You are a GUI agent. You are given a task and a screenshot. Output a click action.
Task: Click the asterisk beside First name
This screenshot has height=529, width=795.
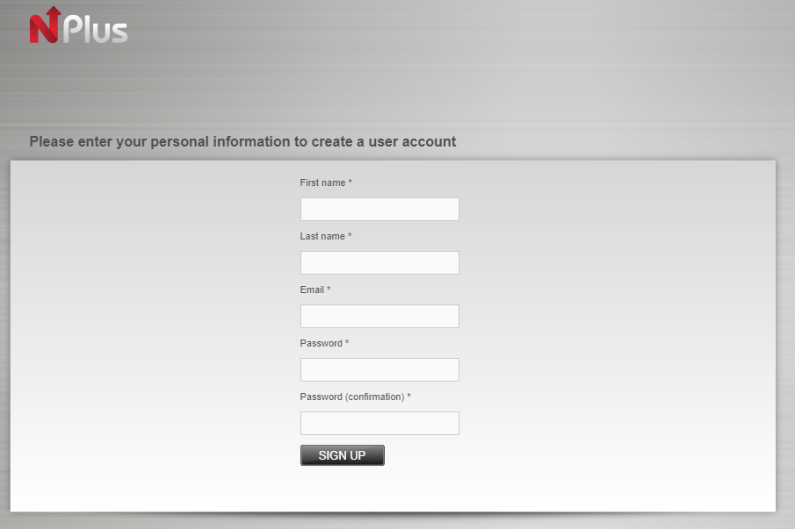point(351,182)
